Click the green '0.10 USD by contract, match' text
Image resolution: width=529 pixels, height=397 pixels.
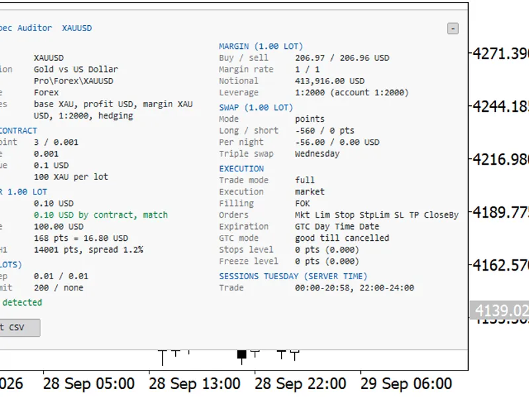click(x=101, y=215)
